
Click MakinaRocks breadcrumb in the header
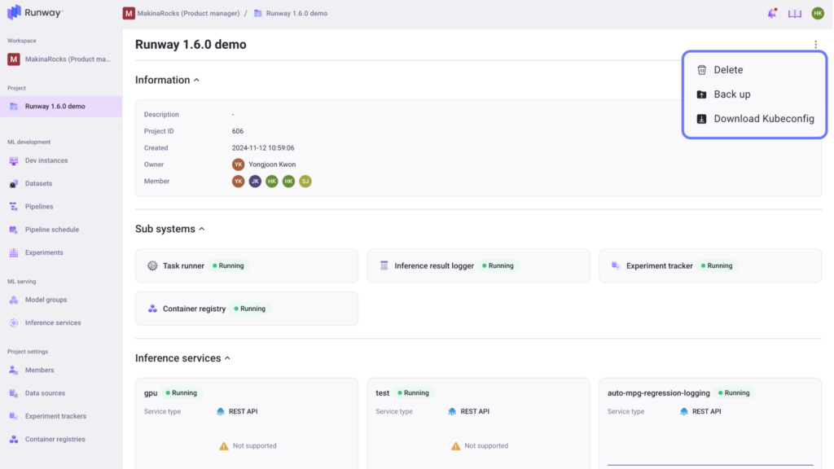[187, 13]
